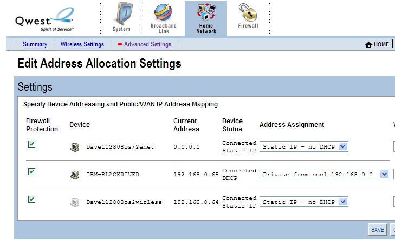Click the device name 'Dave112808os2wireless'
Screen dimensions: 395x240
[x=124, y=202]
